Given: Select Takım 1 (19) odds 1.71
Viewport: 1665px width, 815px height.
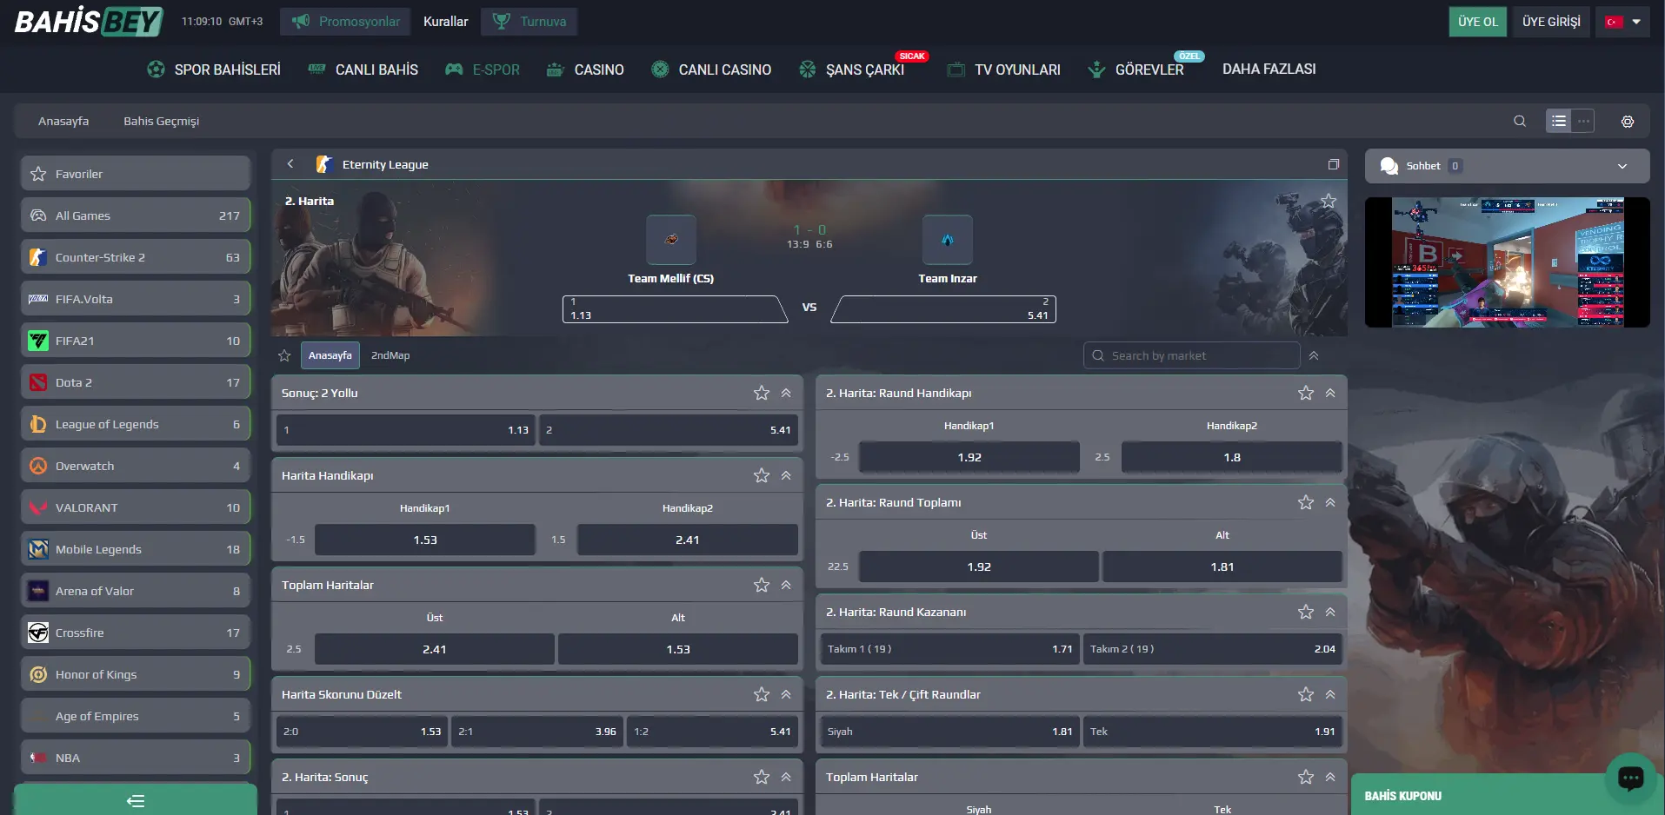Looking at the screenshot, I should pyautogui.click(x=949, y=649).
